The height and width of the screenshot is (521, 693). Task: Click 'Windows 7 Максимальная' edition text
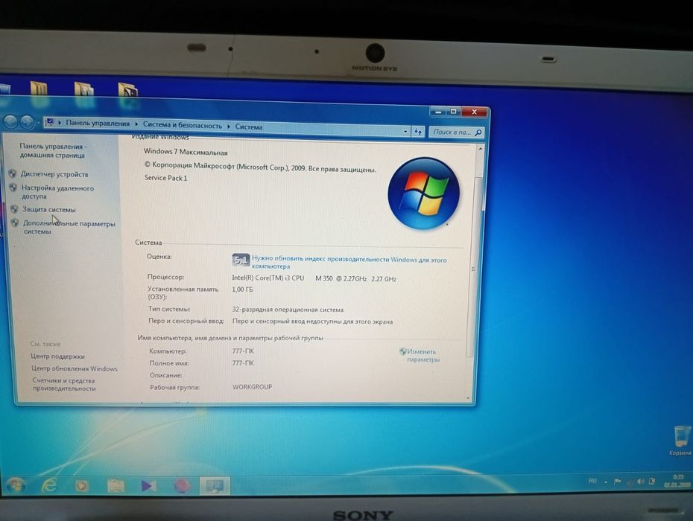[186, 152]
